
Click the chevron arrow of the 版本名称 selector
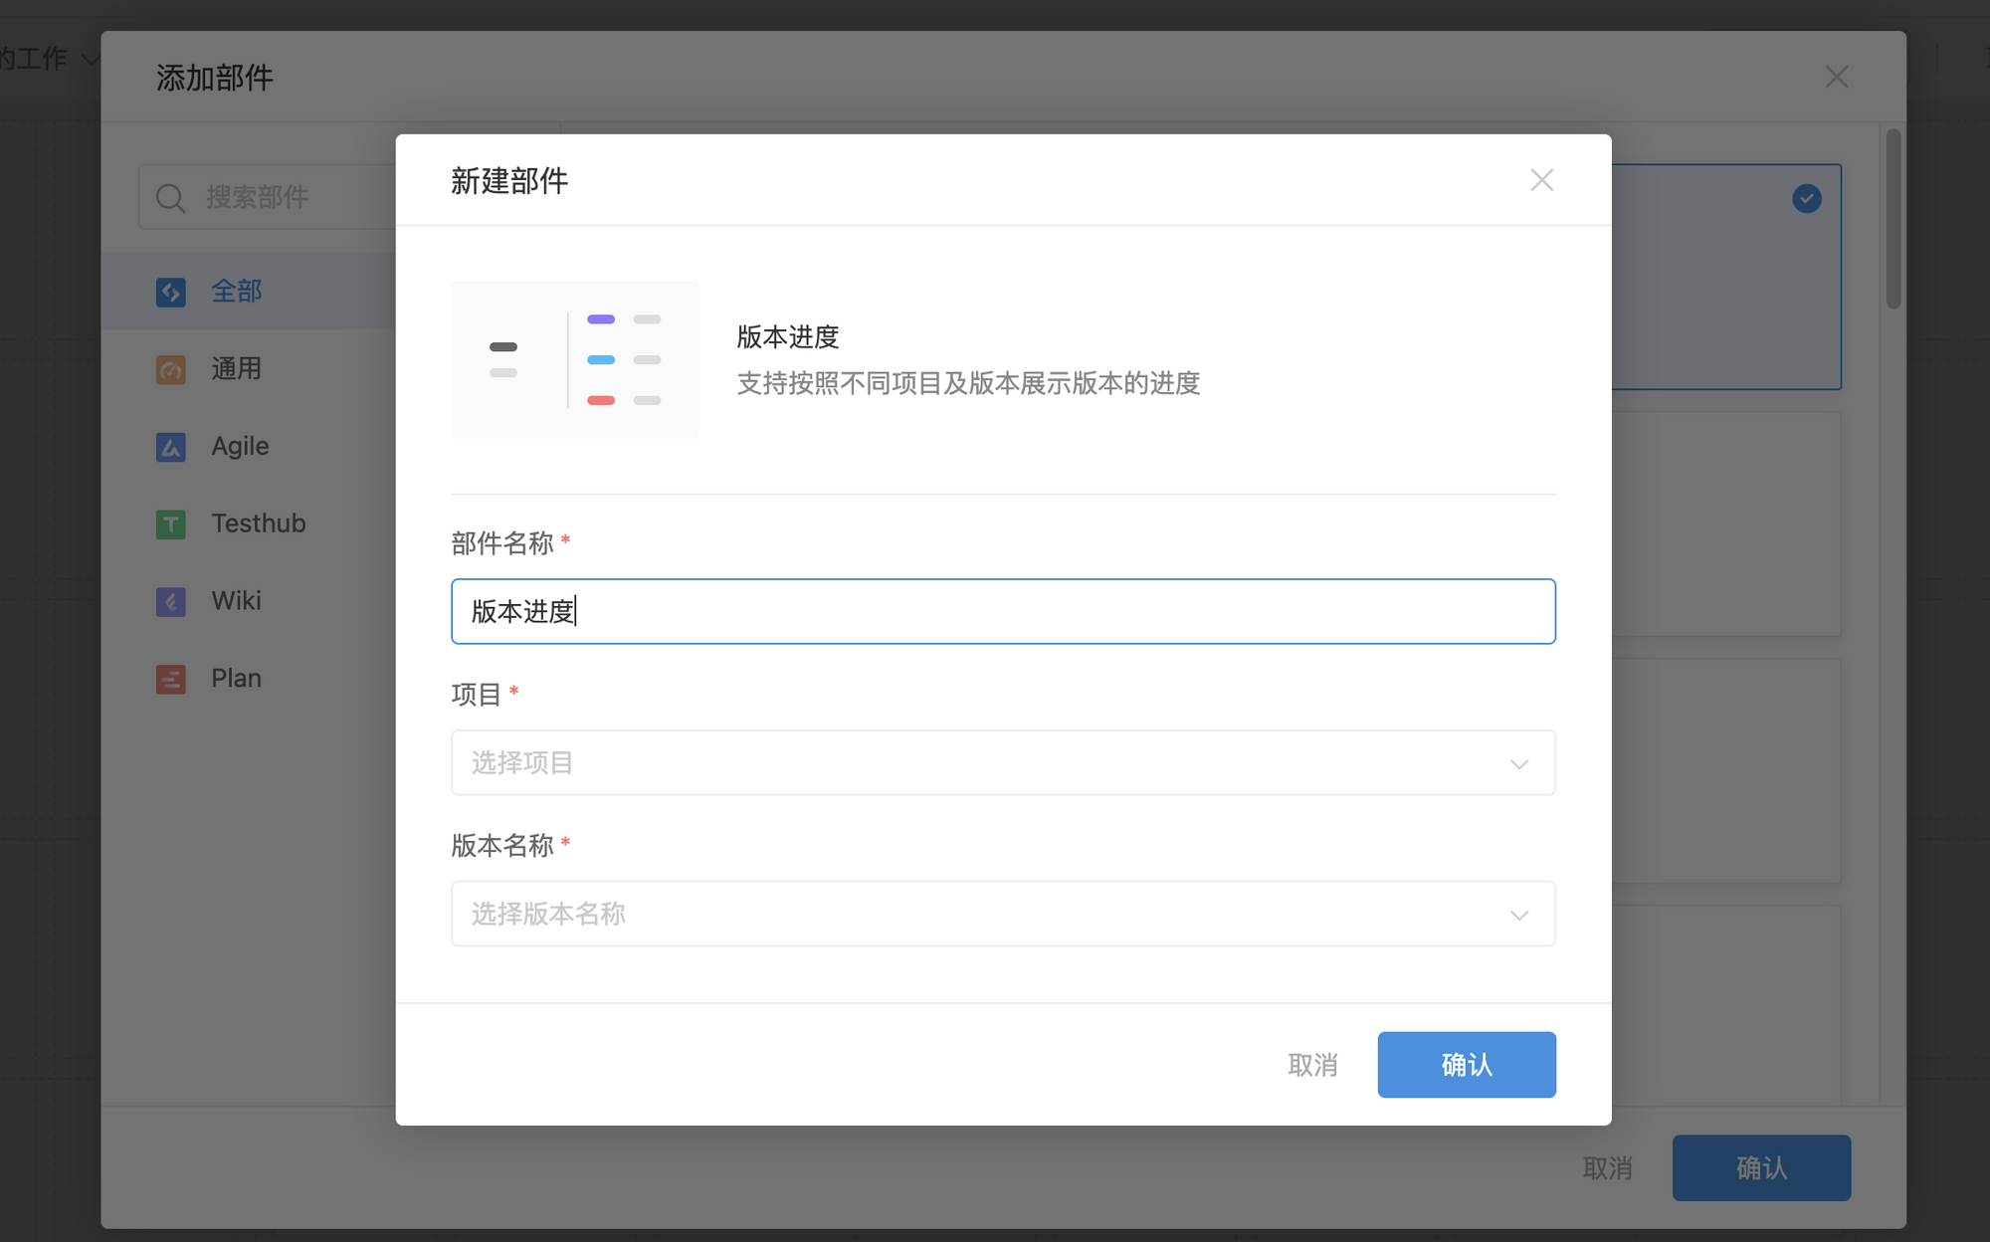[1518, 916]
